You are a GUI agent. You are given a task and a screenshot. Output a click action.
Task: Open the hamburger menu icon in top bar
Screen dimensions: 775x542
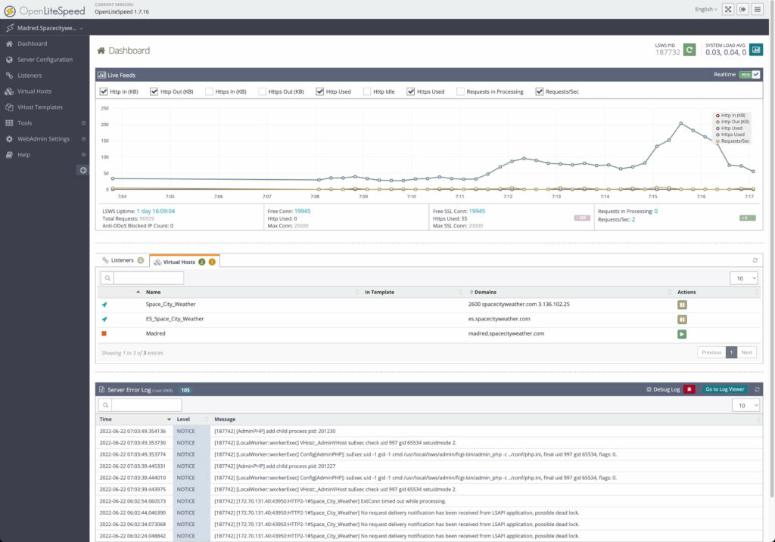[758, 9]
